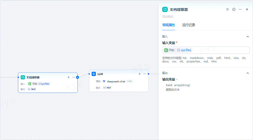253x140 pixels.
Task: Click the deepseek-chat model label
Action: coord(116,81)
